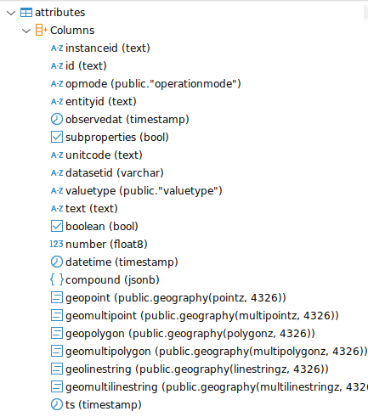Select the ts (timestamp) column
The image size is (368, 417).
[104, 405]
